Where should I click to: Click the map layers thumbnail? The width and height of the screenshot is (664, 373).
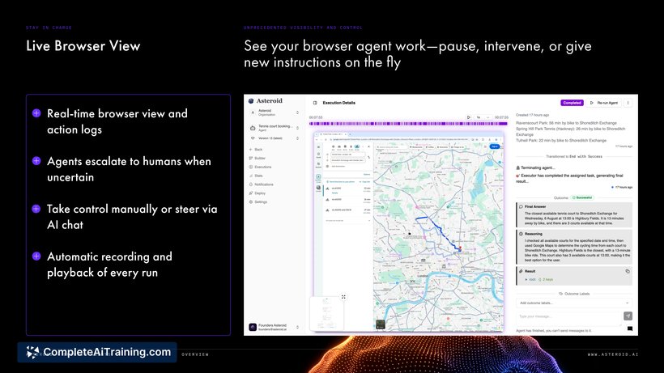click(381, 324)
